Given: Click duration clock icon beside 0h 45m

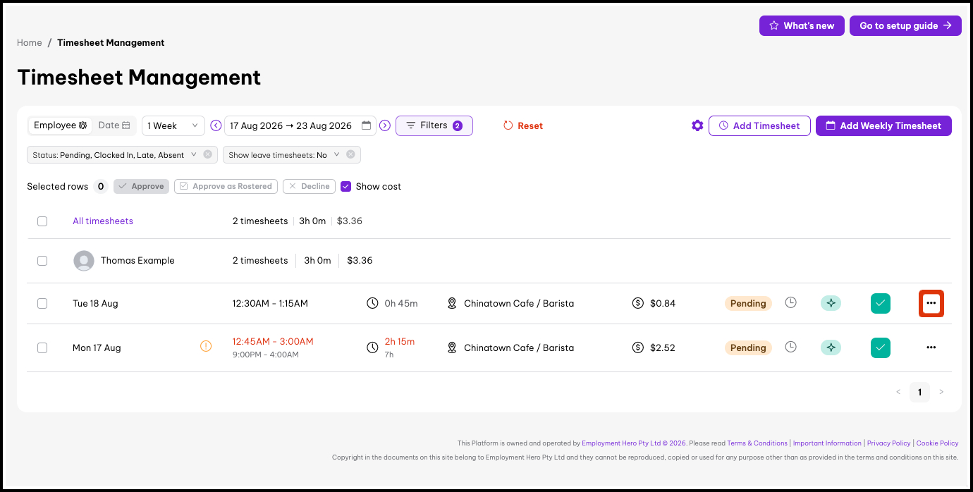Looking at the screenshot, I should pos(373,303).
